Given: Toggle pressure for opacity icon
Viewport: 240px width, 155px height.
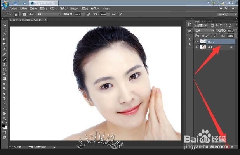Looking at the screenshot, I should click(x=88, y=14).
